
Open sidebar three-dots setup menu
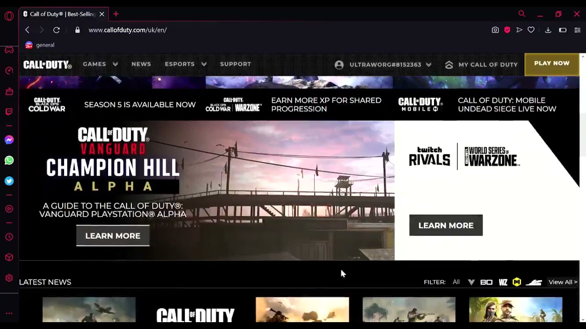tap(9, 313)
